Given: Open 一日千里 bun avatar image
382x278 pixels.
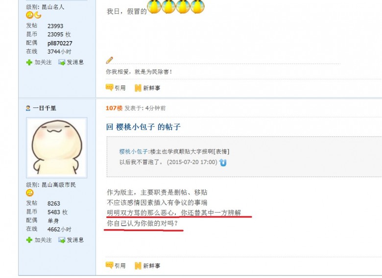Looking at the screenshot, I should 57,148.
